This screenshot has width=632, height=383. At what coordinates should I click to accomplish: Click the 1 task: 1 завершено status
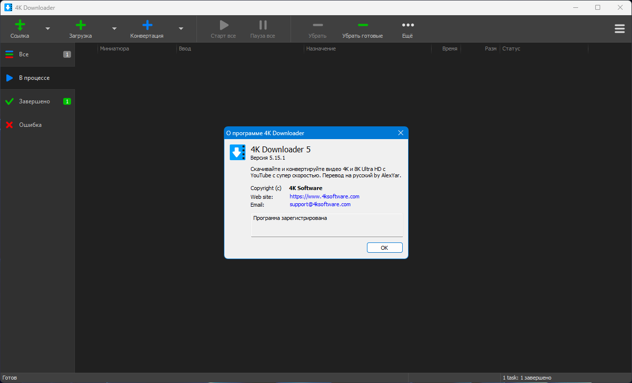527,378
